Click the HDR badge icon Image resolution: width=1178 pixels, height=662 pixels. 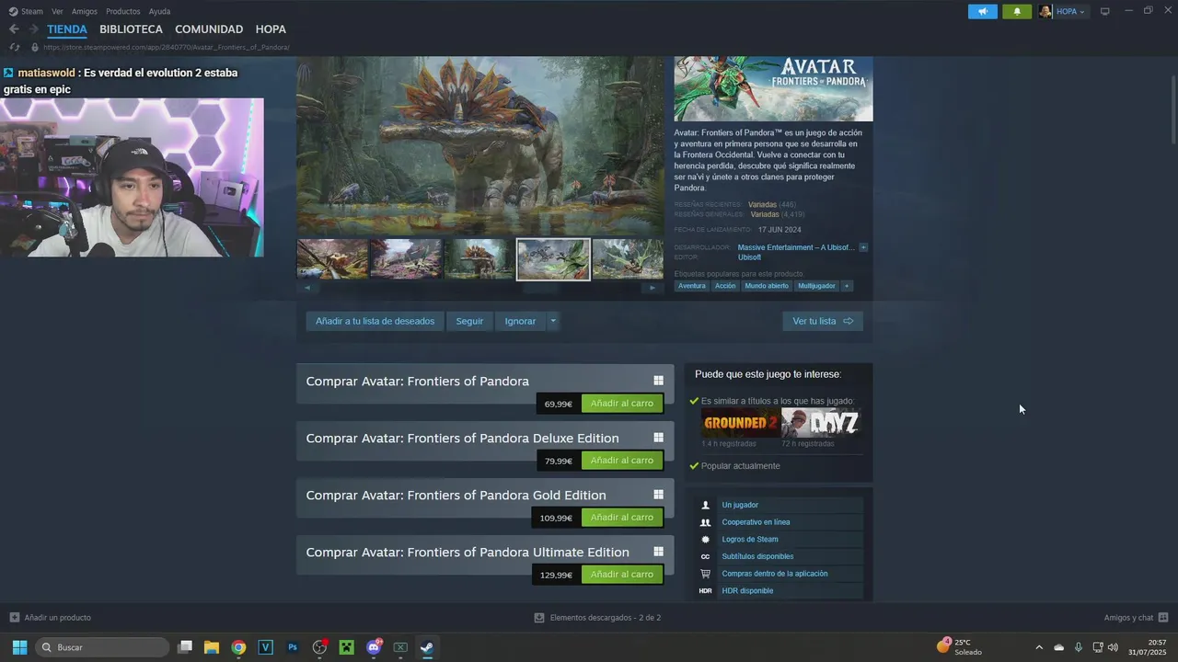tap(706, 591)
